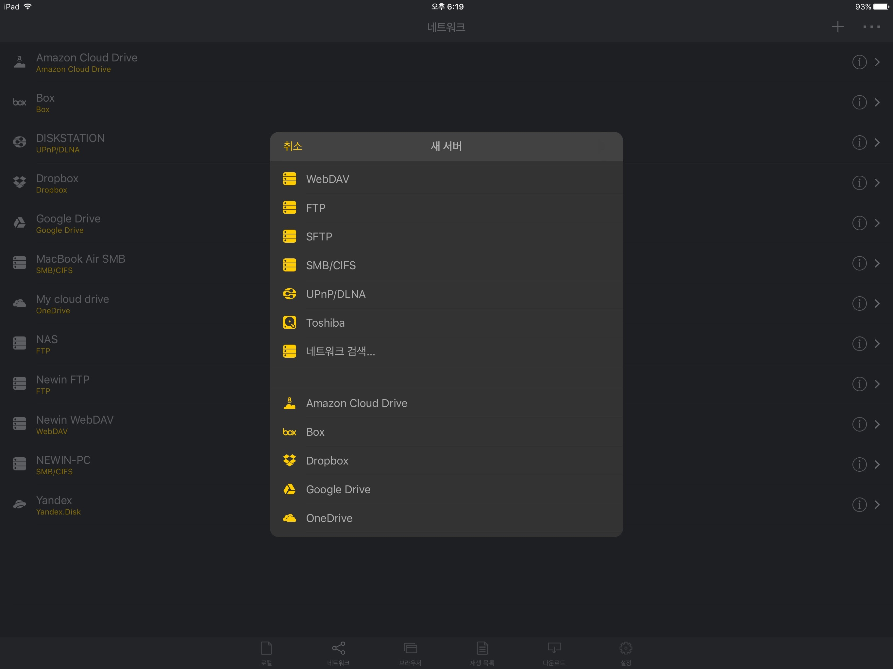
Task: Pick the Dropbox label in new server dialog
Action: click(328, 461)
